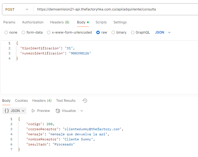Select the raw body radio button

pos(98,32)
